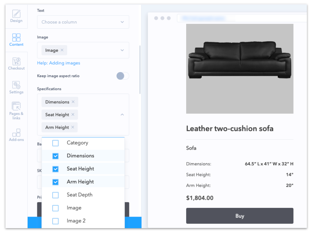
Task: Open the Settings gear icon
Action: (x=16, y=86)
